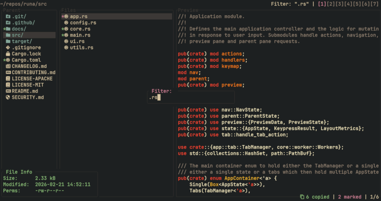
Task: Click the git icon beside .gitignore
Action: click(x=8, y=48)
